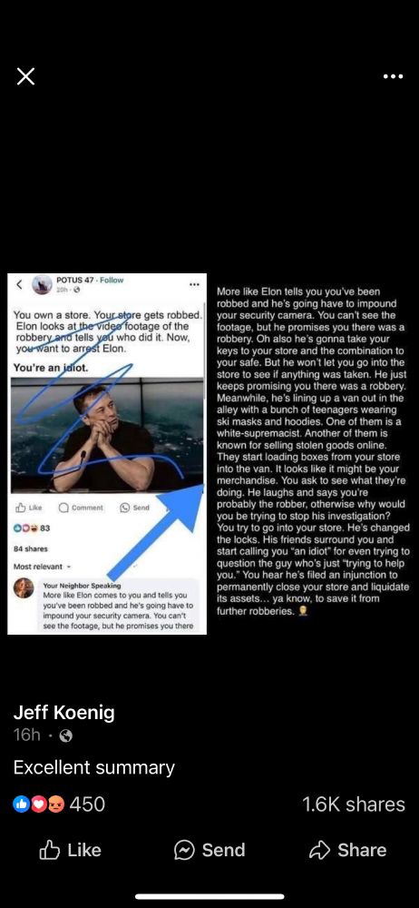Tap the Comment icon in embedded post
The width and height of the screenshot is (419, 908).
pyautogui.click(x=82, y=508)
